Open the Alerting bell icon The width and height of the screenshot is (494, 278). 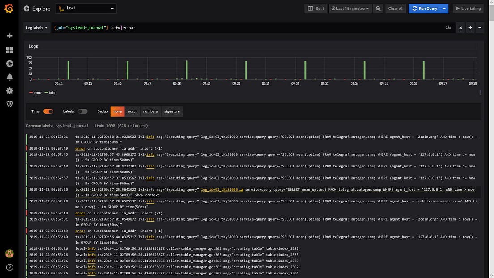click(9, 77)
